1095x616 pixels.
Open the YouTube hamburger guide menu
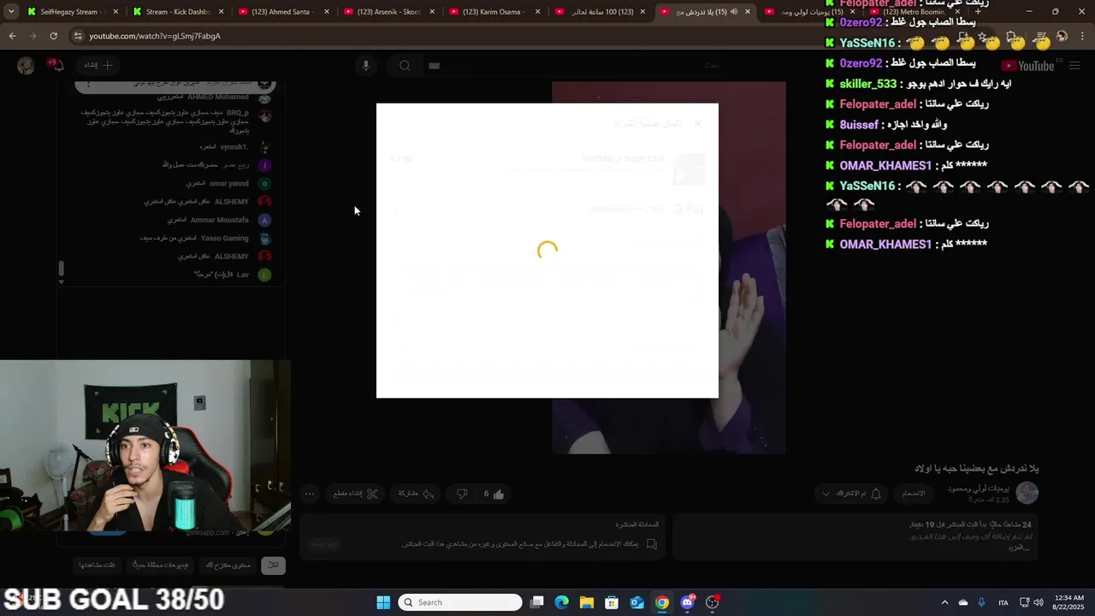point(1074,66)
